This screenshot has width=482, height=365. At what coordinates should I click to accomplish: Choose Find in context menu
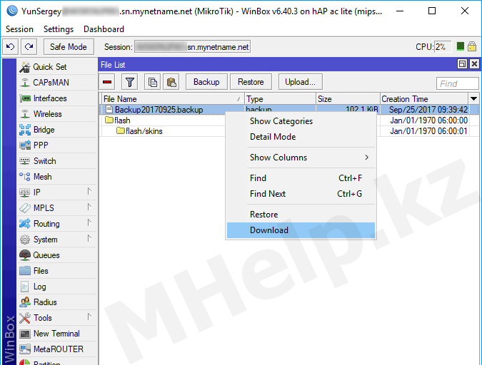pyautogui.click(x=301, y=178)
